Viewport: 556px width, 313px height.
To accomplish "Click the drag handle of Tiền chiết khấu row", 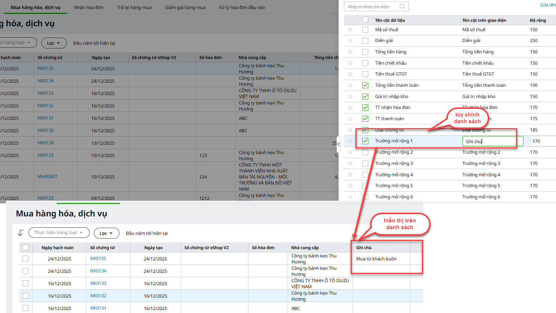I will (x=350, y=63).
